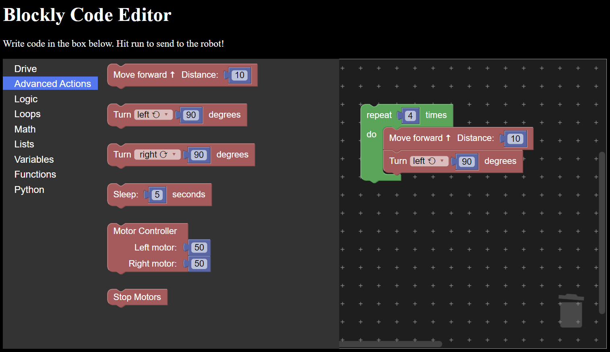Edit workspace Turn 90 degrees value

tap(467, 162)
